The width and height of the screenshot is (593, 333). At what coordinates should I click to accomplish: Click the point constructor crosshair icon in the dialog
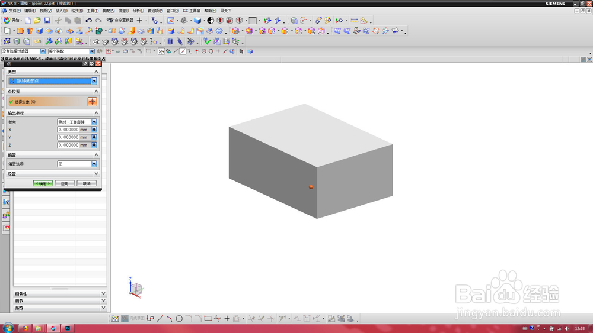point(93,102)
